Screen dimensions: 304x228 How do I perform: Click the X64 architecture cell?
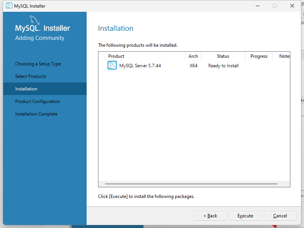[x=193, y=66]
